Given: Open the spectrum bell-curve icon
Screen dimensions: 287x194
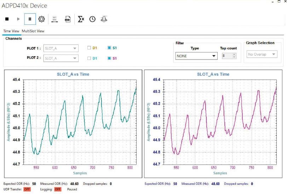Looking at the screenshot, I should tap(104, 19).
